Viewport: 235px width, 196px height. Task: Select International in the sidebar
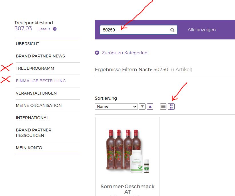[32, 118]
